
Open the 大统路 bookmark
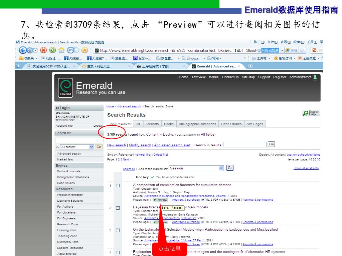73,58
